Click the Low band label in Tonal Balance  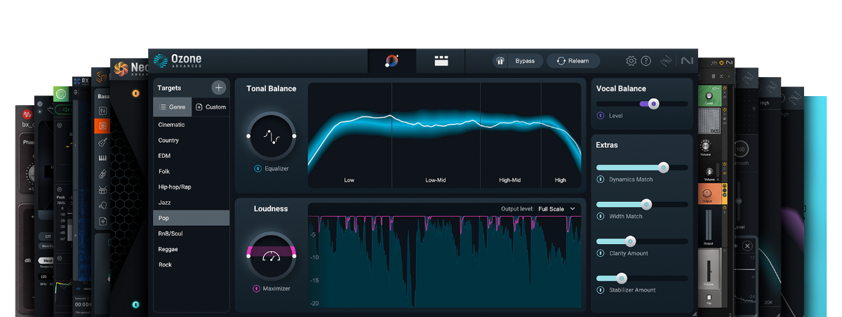(x=349, y=180)
